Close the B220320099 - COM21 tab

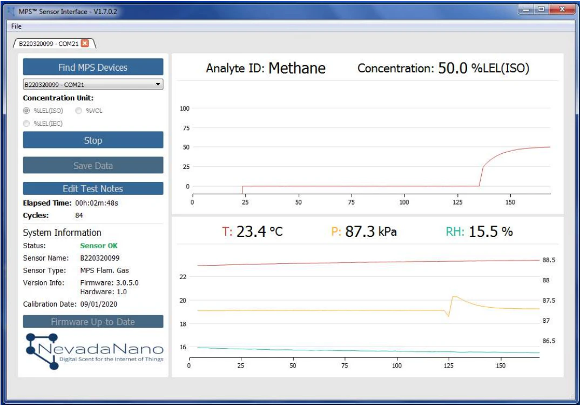point(85,43)
